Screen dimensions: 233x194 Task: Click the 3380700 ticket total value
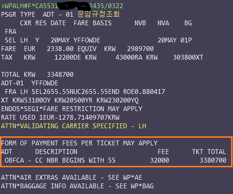pos(213,160)
